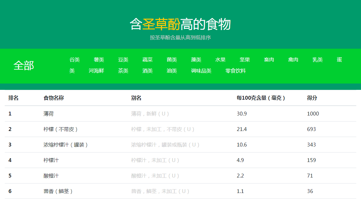This screenshot has height=199, width=361.
Task: Select the 豆类 category filter
Action: coord(123,59)
